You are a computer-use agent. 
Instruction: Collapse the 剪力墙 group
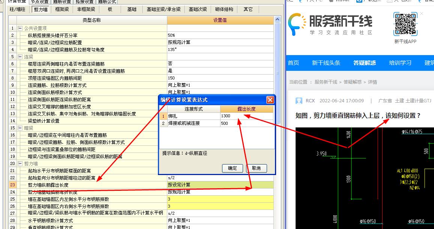tap(20, 163)
